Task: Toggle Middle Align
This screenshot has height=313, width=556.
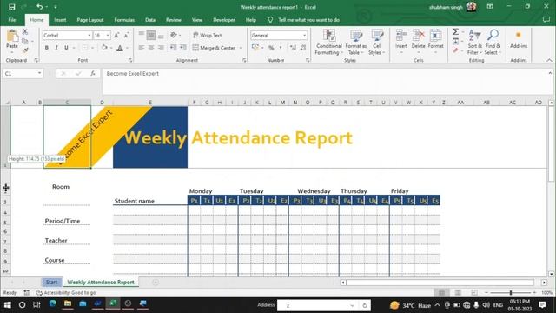Action: pyautogui.click(x=151, y=35)
